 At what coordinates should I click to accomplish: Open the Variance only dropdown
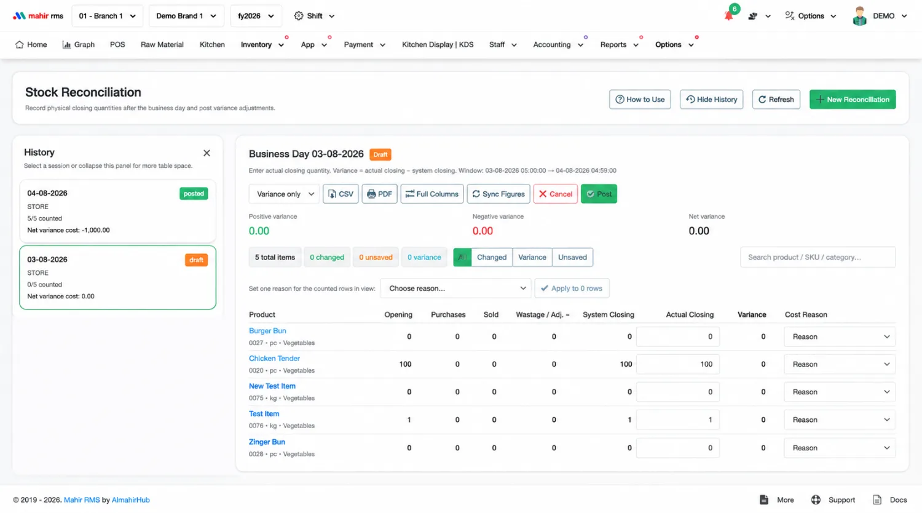click(x=284, y=194)
